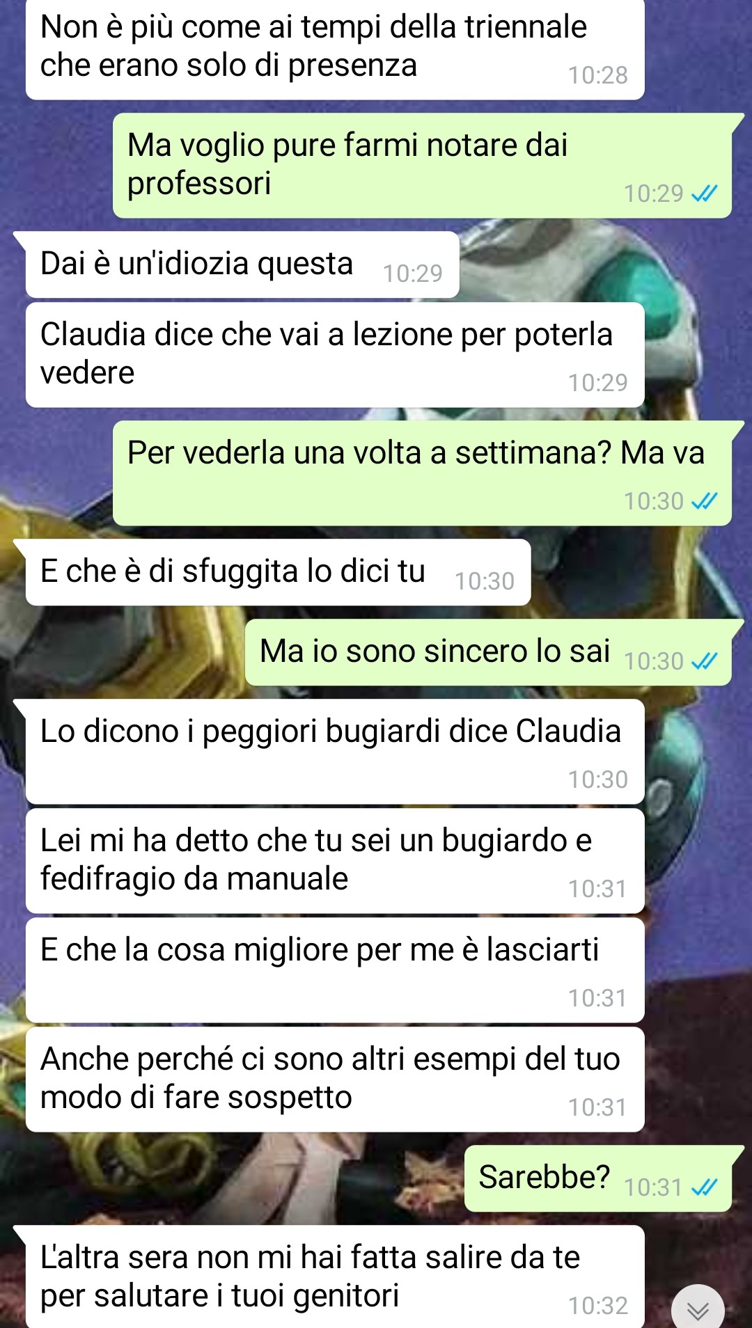Select message 'Non è più come ai tempi della triennale'

pyautogui.click(x=335, y=49)
